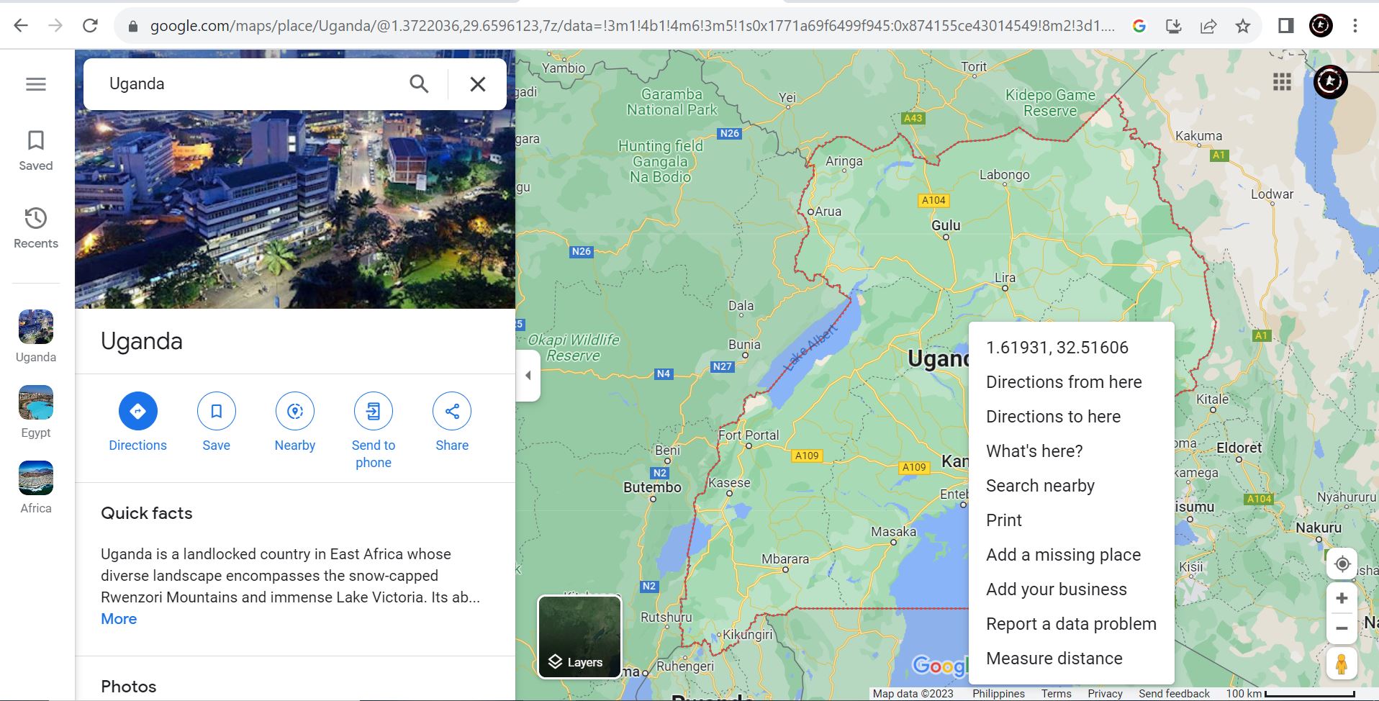Choose Measure distance
Image resolution: width=1379 pixels, height=701 pixels.
pos(1071,659)
